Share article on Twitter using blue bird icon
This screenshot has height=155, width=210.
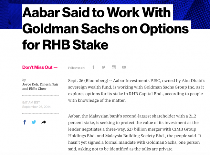pos(34,122)
